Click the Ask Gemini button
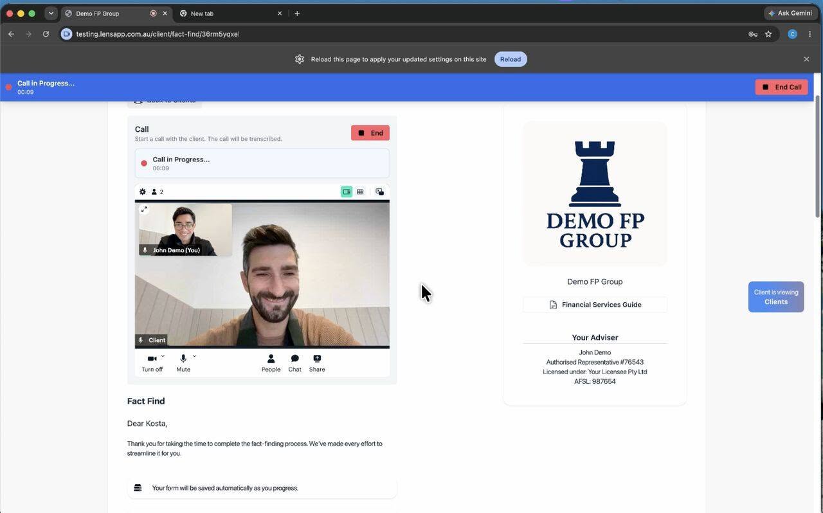This screenshot has height=513, width=823. pyautogui.click(x=790, y=13)
